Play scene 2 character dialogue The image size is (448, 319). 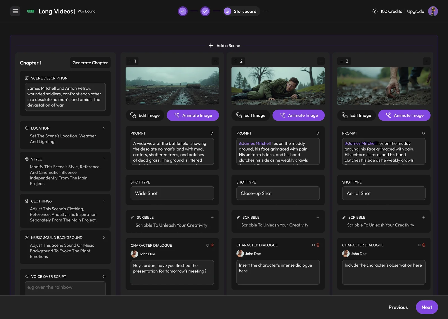tap(314, 245)
